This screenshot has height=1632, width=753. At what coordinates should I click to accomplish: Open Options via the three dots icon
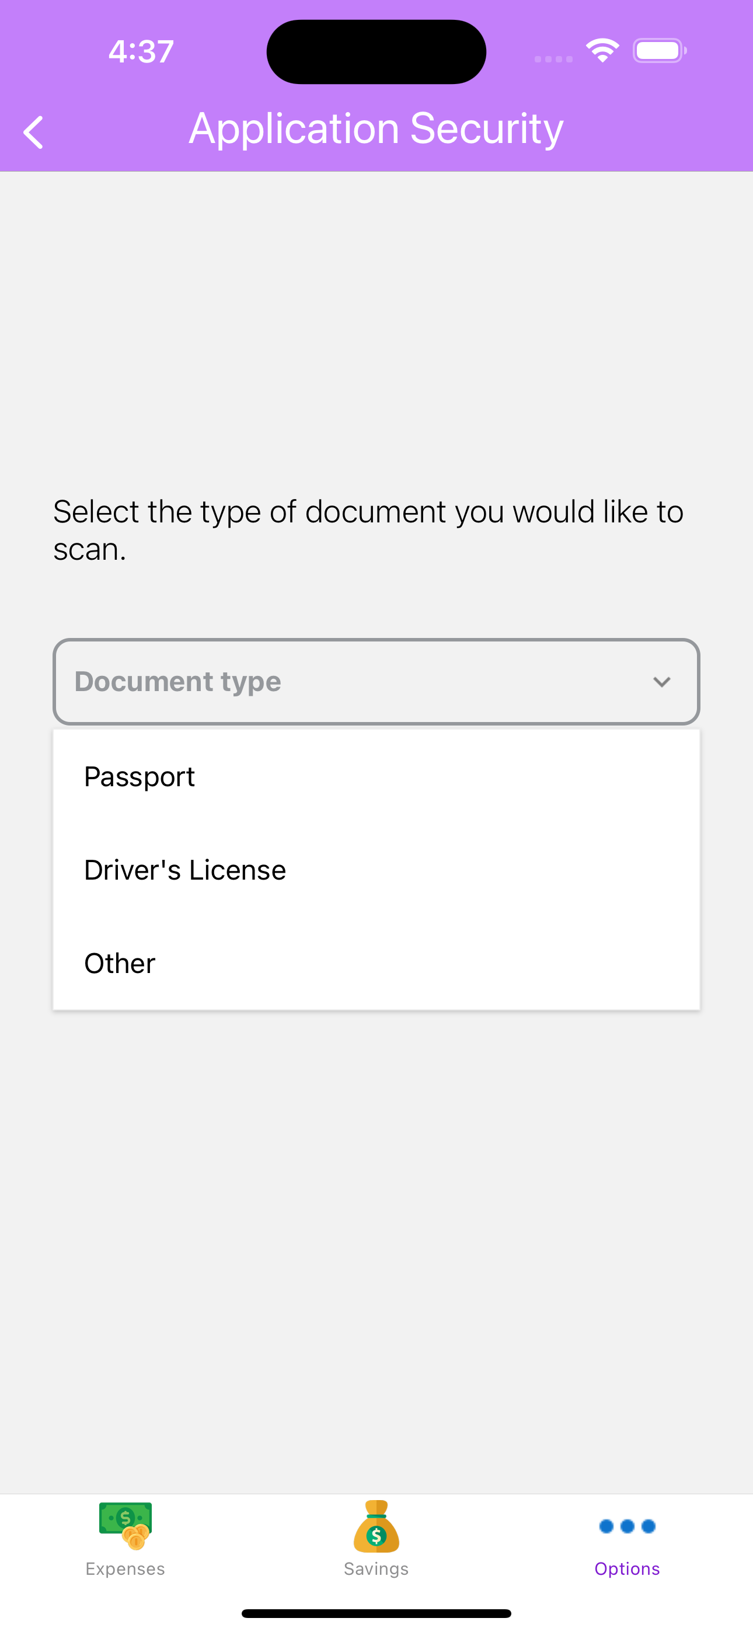[626, 1527]
